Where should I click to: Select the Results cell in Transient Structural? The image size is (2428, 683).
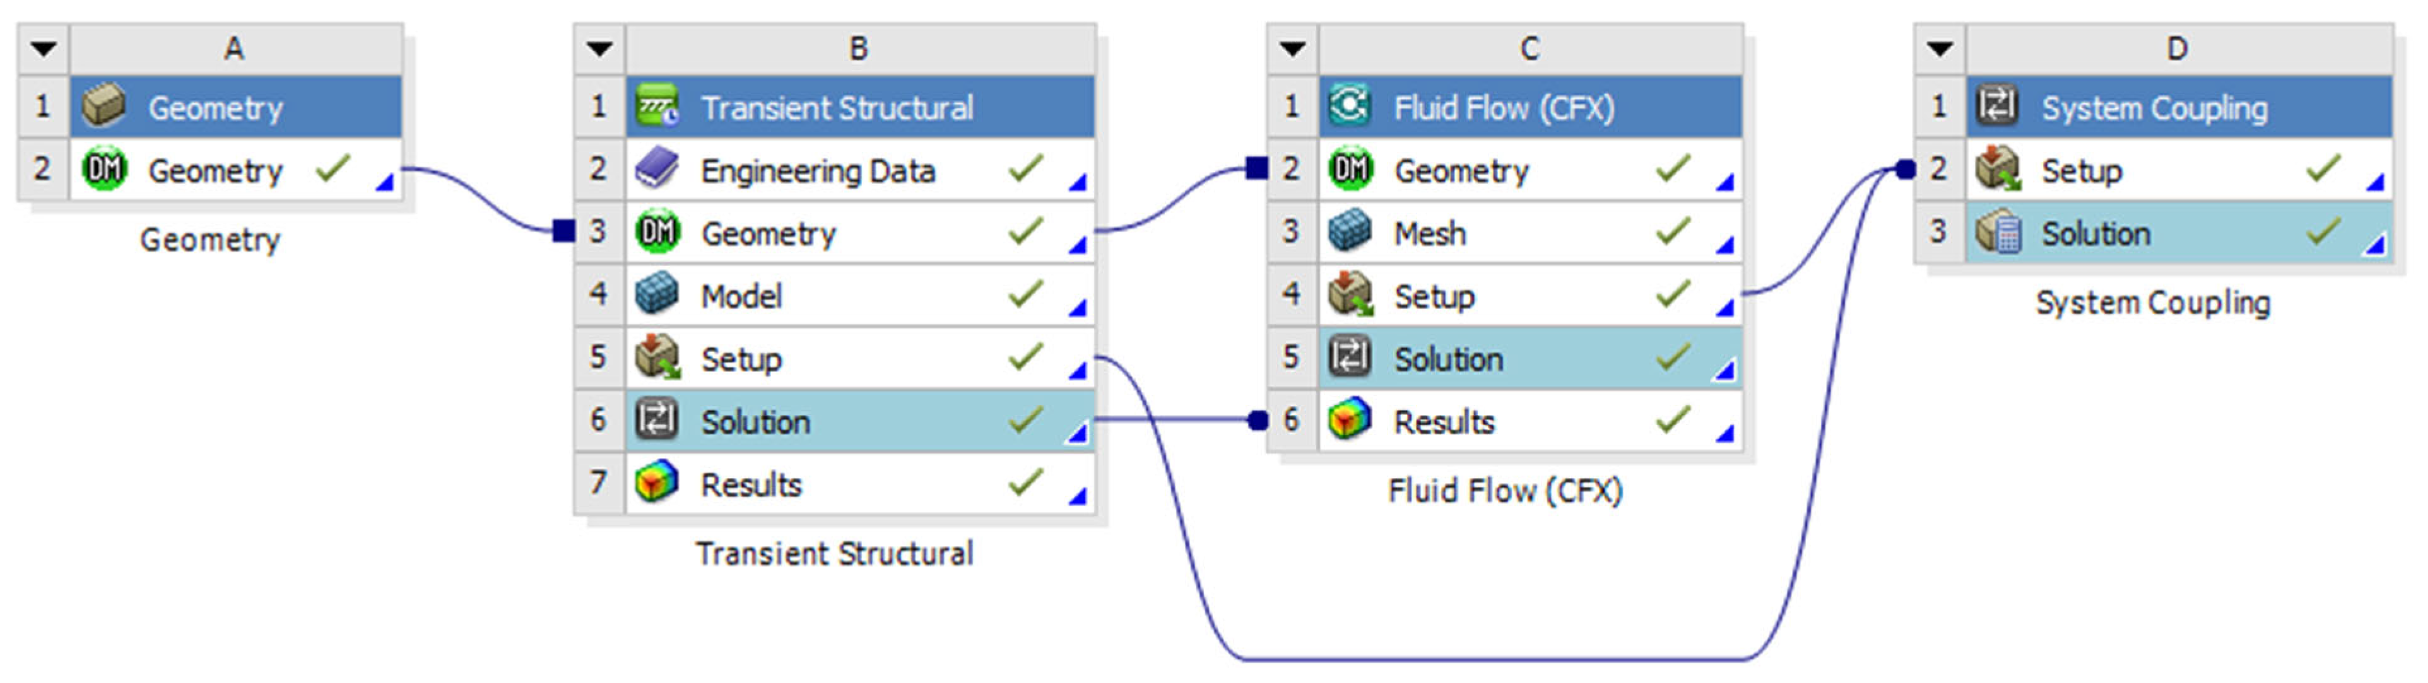(x=751, y=484)
